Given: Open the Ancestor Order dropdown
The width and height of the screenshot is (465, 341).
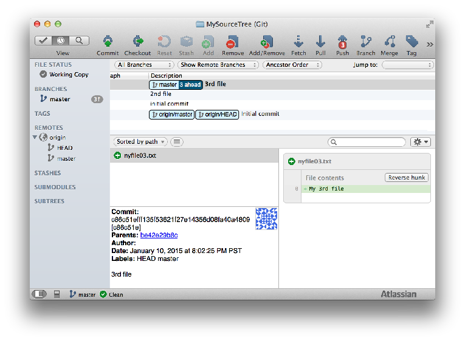Looking at the screenshot, I should coord(292,64).
